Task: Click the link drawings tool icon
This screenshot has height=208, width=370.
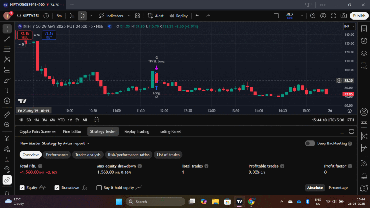Action: (7, 180)
